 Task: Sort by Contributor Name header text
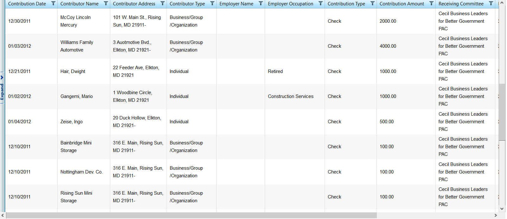coord(79,4)
